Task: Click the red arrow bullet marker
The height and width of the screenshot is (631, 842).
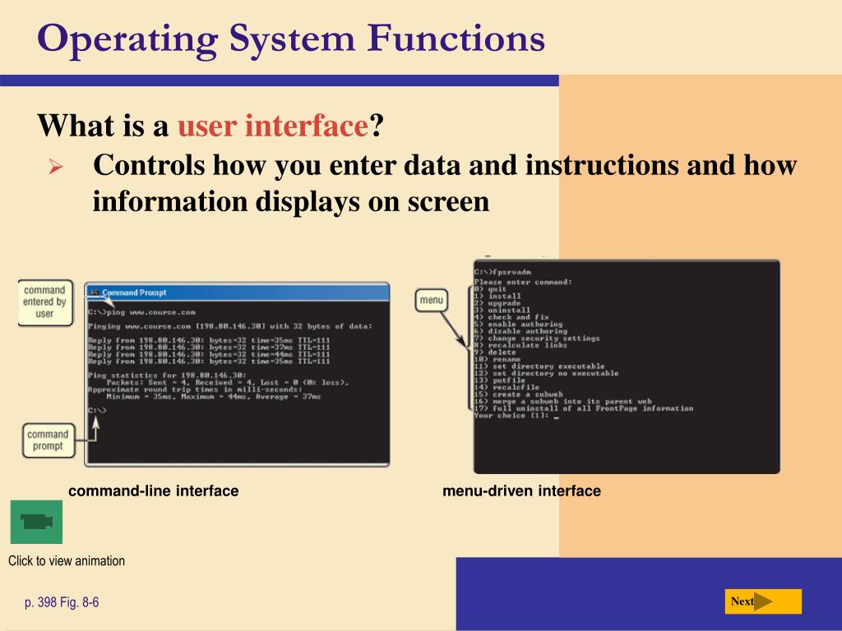Action: click(x=56, y=167)
